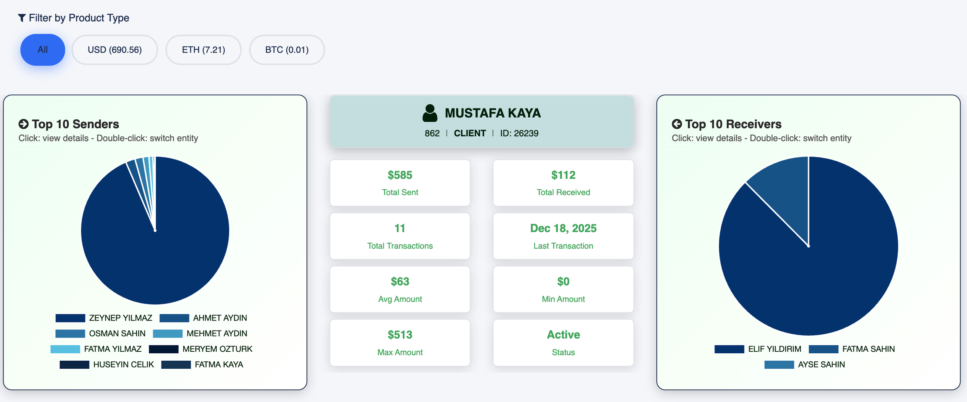Toggle AHMET AYDIN legend swatch
967x402 pixels.
[x=174, y=318]
